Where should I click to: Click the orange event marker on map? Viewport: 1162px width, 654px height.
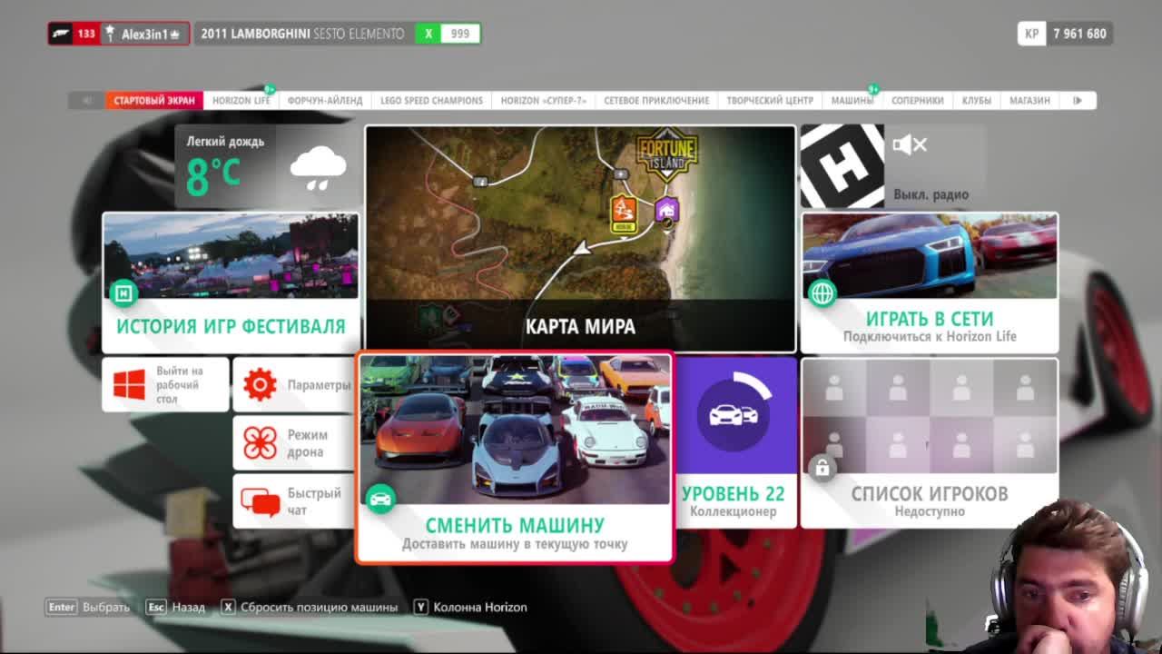pyautogui.click(x=624, y=214)
